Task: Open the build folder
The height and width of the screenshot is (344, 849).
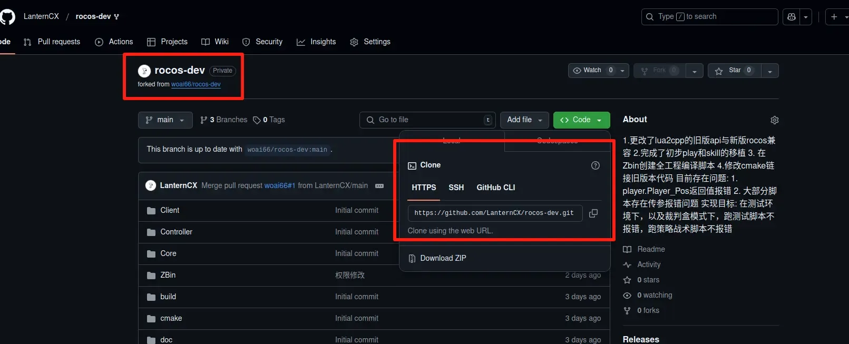Action: coord(168,297)
